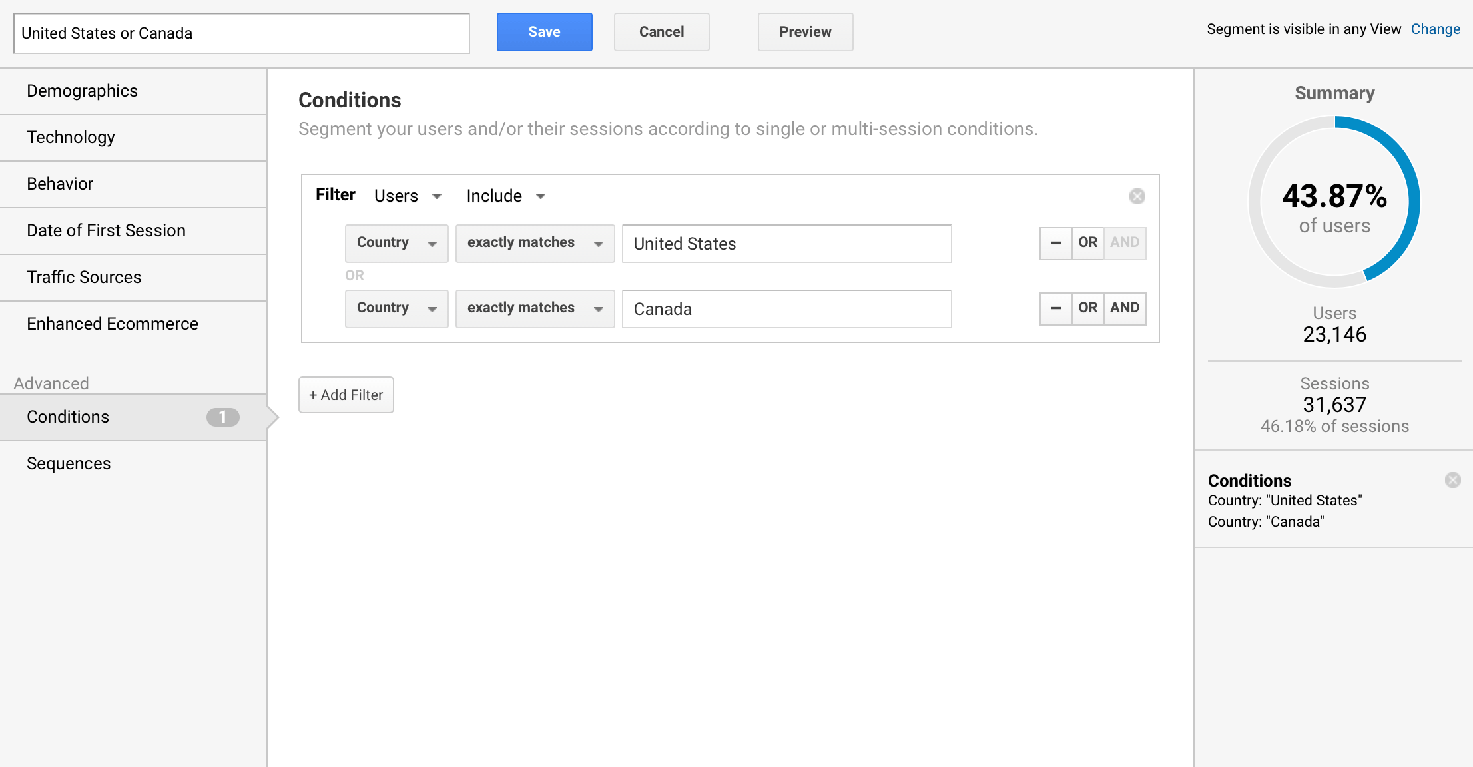Open the 'exactly matches' operator dropdown for Canada

(535, 308)
